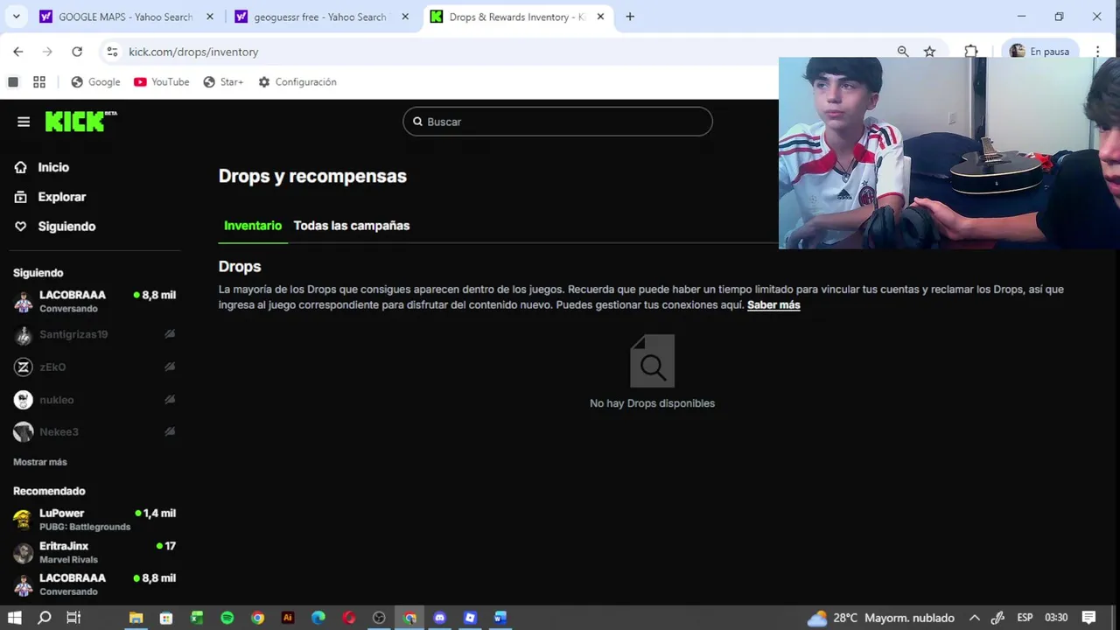The height and width of the screenshot is (630, 1120).
Task: Open the Kick sidebar hamburger menu
Action: click(x=24, y=122)
